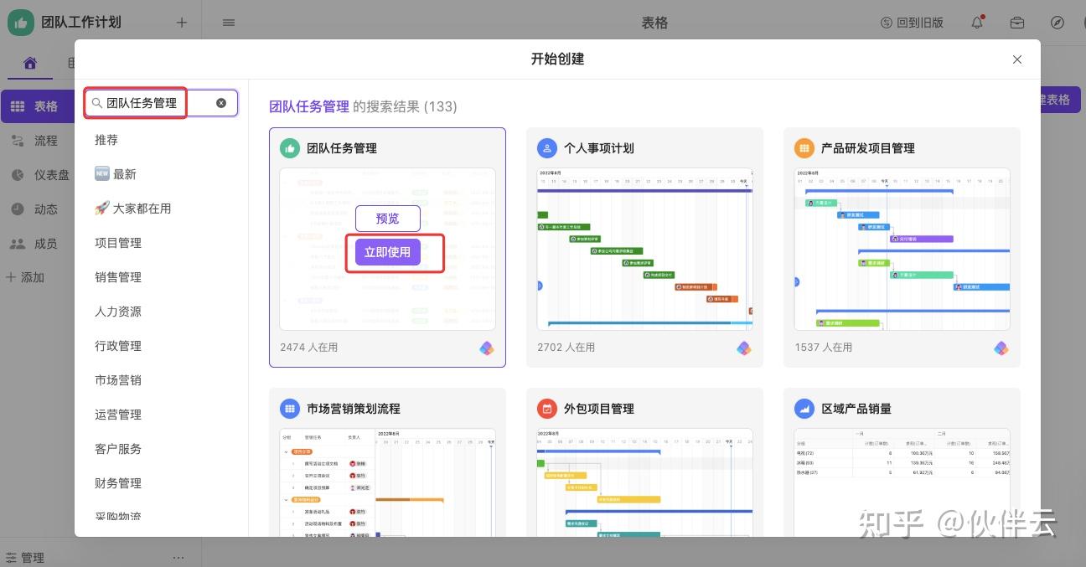Select 成员 in the left sidebar
Viewport: 1086px width, 567px height.
pyautogui.click(x=35, y=244)
